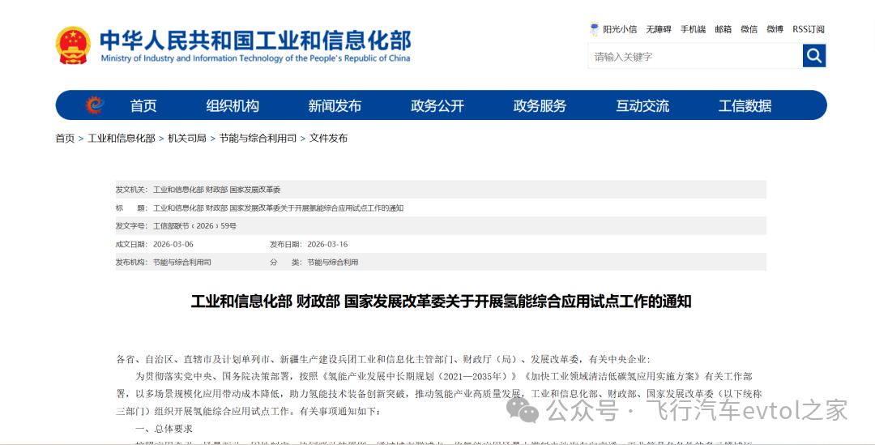Switch to 手机端 mobile version link
Image resolution: width=875 pixels, height=445 pixels.
point(693,29)
